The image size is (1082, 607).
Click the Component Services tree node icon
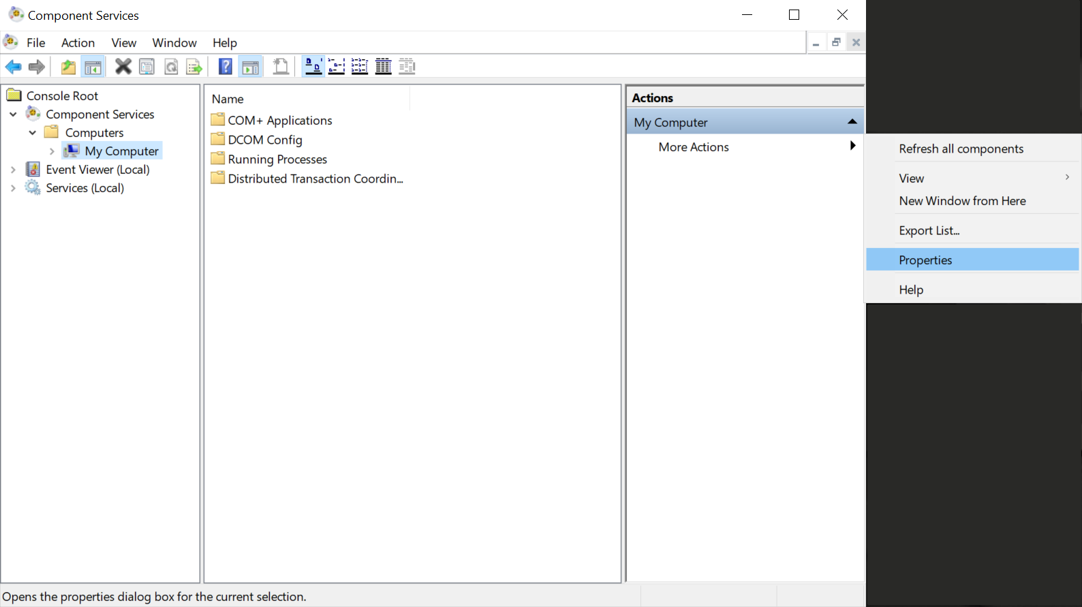33,113
